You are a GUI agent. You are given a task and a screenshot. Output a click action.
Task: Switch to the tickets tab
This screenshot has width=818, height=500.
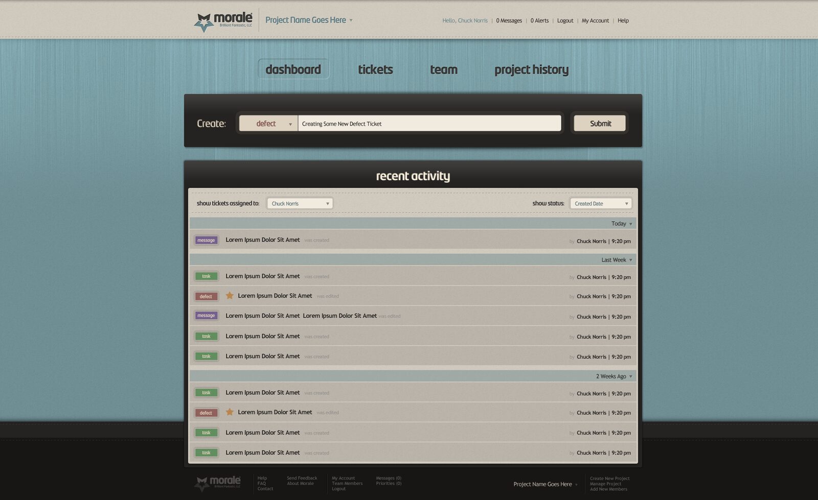pyautogui.click(x=375, y=69)
